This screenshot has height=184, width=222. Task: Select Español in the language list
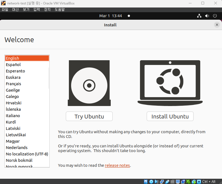[27, 65]
